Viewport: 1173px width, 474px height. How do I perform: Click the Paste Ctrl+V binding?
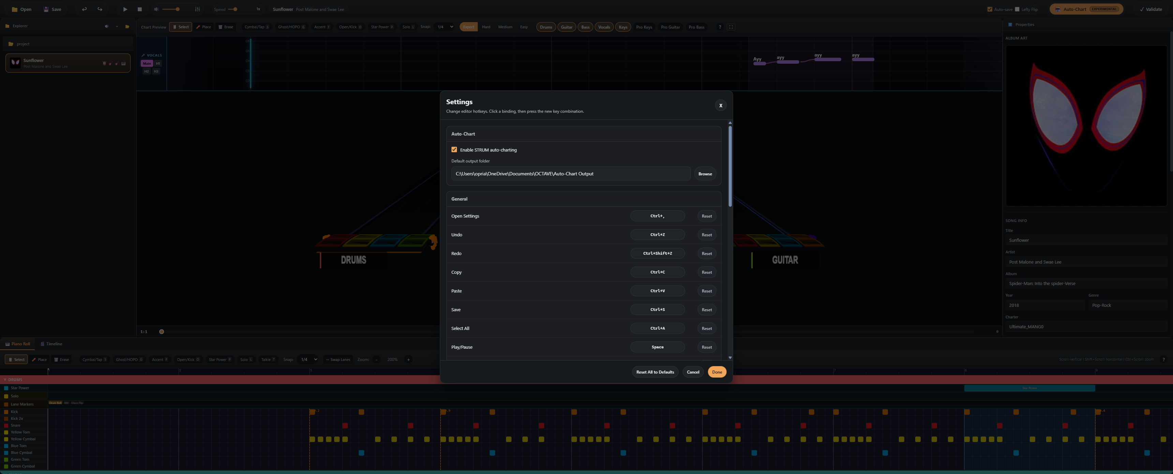click(x=657, y=291)
